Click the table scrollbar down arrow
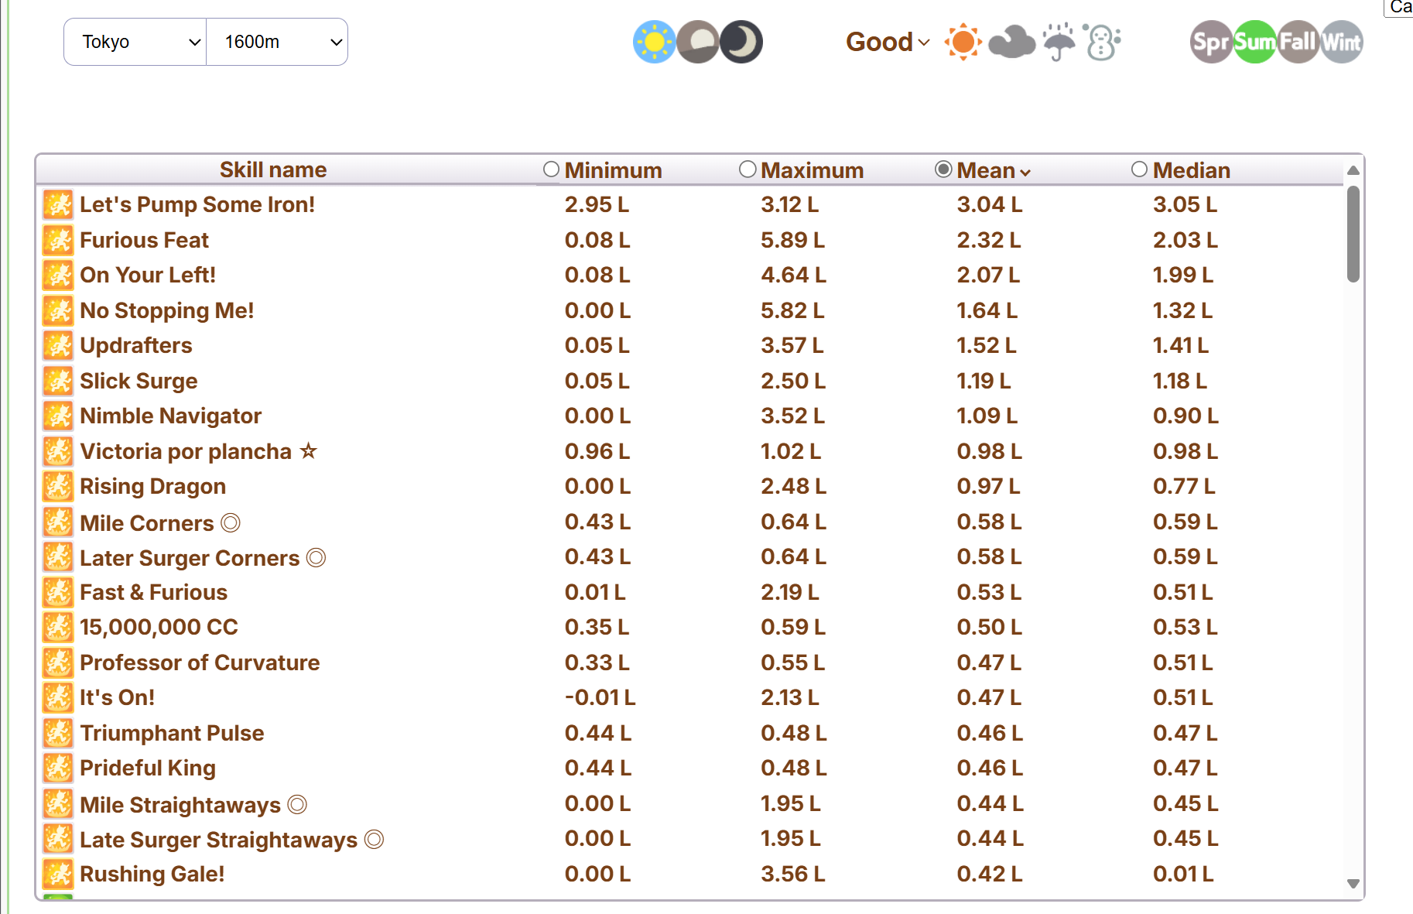 [x=1353, y=884]
